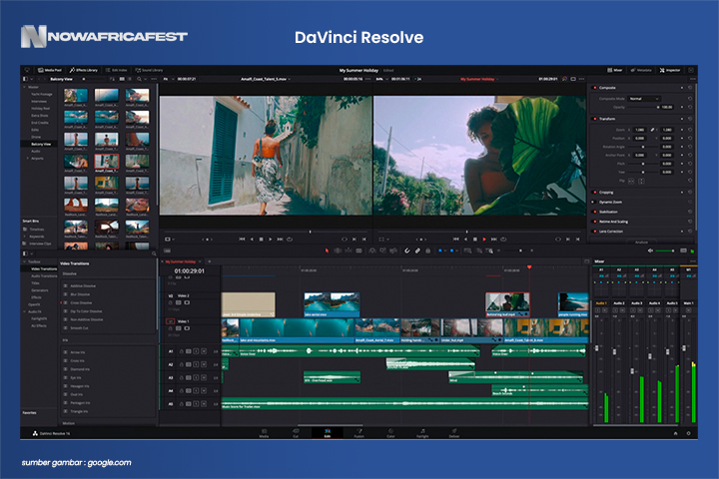Toggle the Composite section enable dot
The width and height of the screenshot is (719, 479).
tap(595, 88)
